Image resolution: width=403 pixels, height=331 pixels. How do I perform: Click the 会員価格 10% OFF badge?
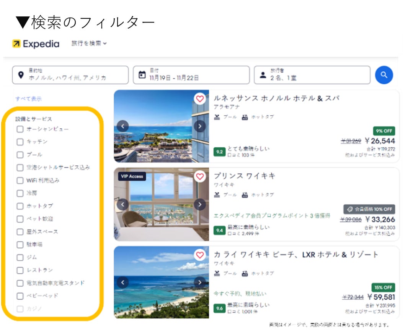click(x=369, y=209)
